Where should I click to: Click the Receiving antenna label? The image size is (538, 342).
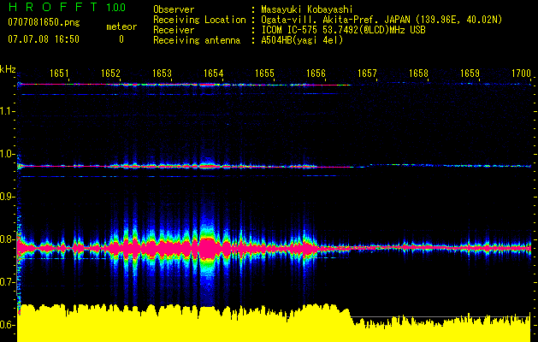(197, 40)
